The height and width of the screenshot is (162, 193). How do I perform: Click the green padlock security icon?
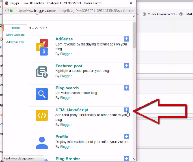11,10
